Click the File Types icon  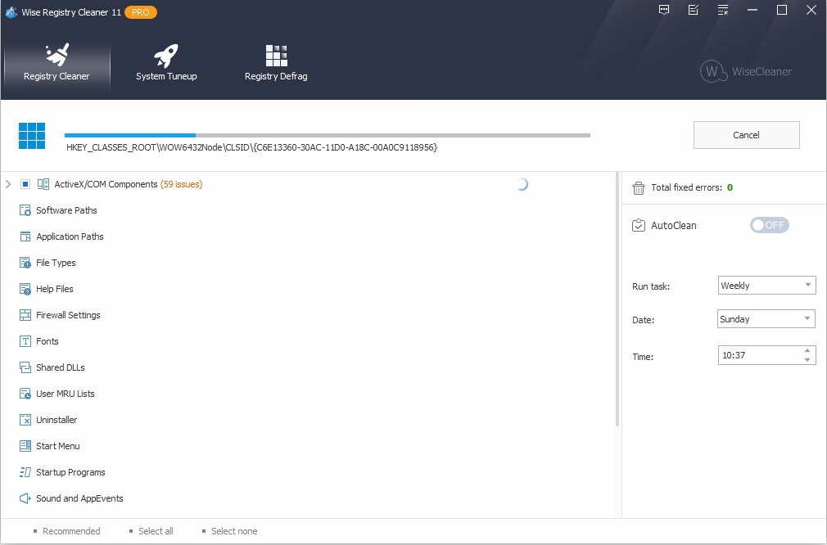tap(25, 263)
